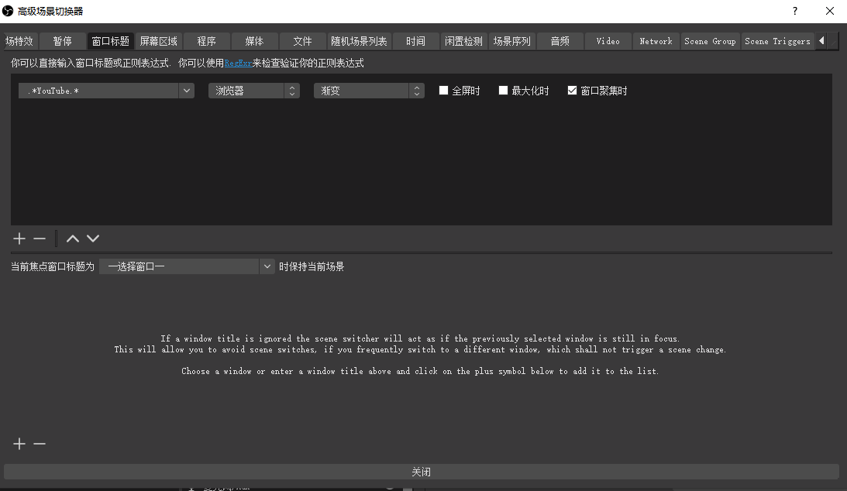The image size is (847, 491).
Task: Enable the 最大化时 checkbox
Action: coord(503,90)
